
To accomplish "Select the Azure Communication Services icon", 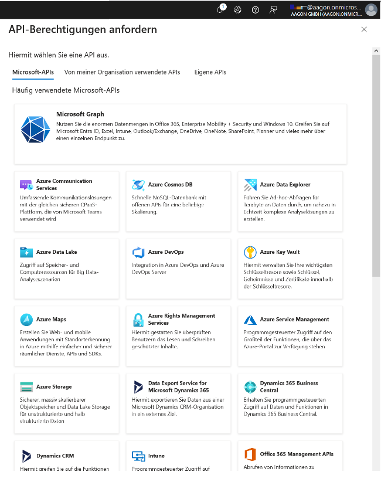I will [26, 185].
